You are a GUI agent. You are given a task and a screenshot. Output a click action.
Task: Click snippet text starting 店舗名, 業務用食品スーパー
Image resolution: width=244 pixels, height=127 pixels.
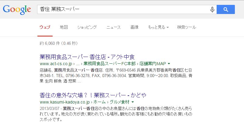pyautogui.click(x=116, y=76)
